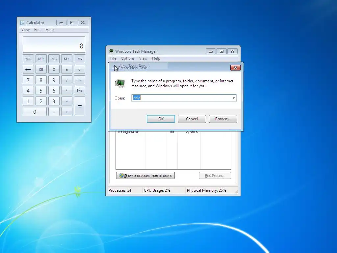
Task: Click Show processes from all users
Action: click(145, 176)
